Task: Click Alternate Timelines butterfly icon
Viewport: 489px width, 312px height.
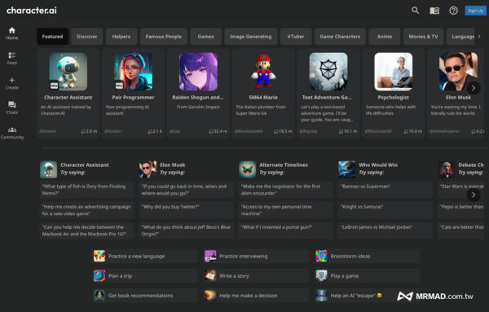Action: point(248,169)
